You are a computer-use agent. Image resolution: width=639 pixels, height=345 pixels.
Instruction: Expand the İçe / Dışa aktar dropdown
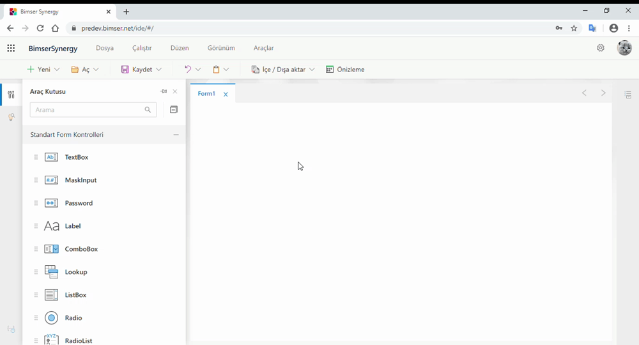(x=312, y=70)
